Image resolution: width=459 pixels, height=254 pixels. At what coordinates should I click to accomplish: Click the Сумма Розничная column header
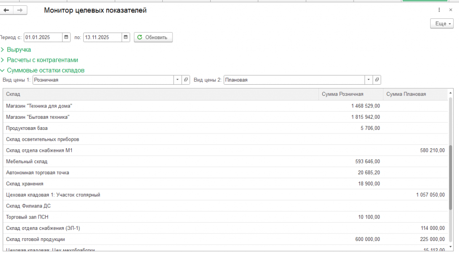coord(351,94)
